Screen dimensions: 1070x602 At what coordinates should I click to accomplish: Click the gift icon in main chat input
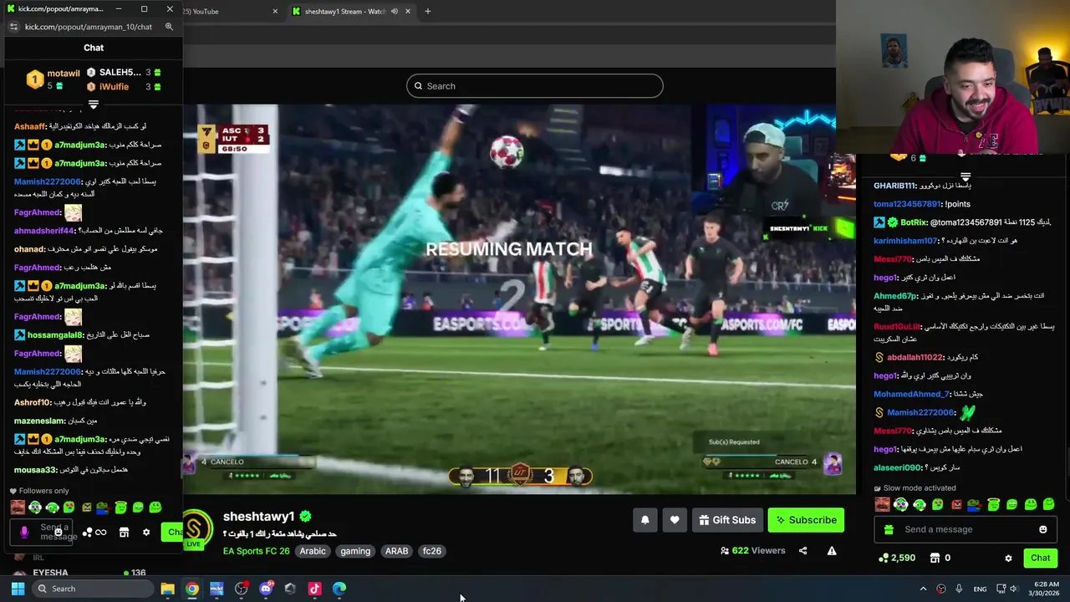(x=889, y=529)
